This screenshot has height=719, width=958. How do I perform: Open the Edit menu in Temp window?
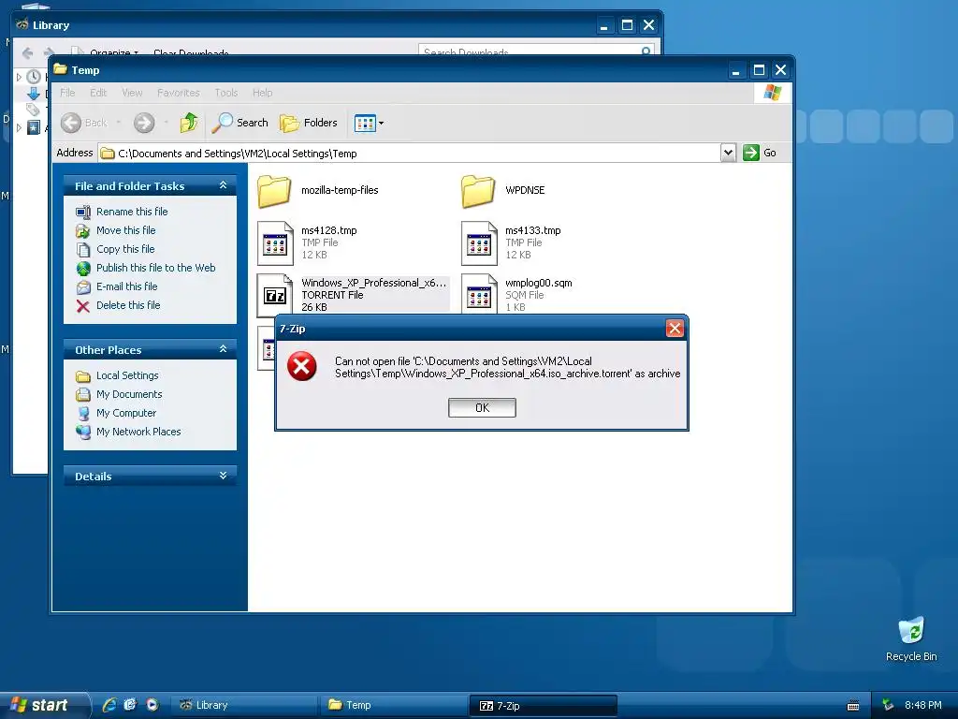(x=97, y=93)
